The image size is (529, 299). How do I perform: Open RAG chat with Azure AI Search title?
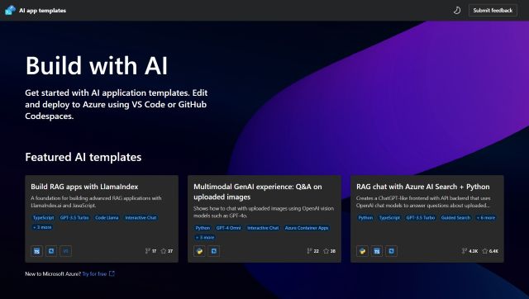pyautogui.click(x=422, y=187)
